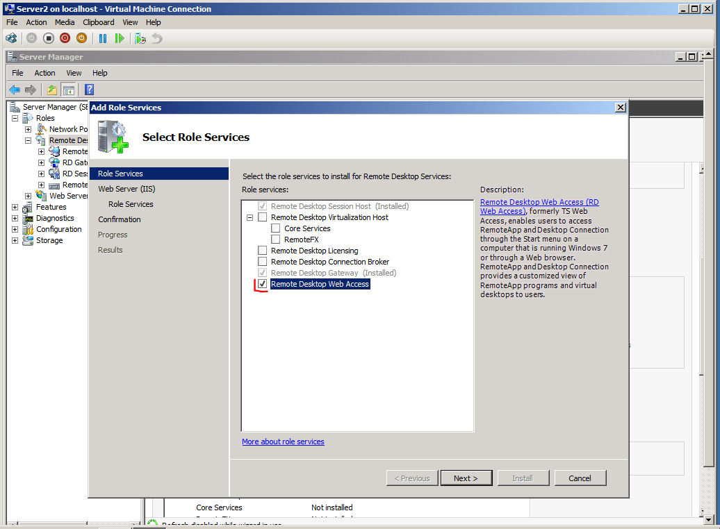Open Server Manager View menu

74,73
